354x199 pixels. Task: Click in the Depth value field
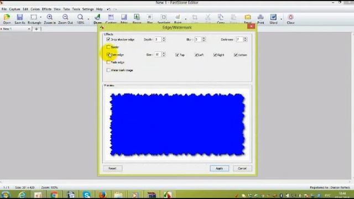[158, 39]
